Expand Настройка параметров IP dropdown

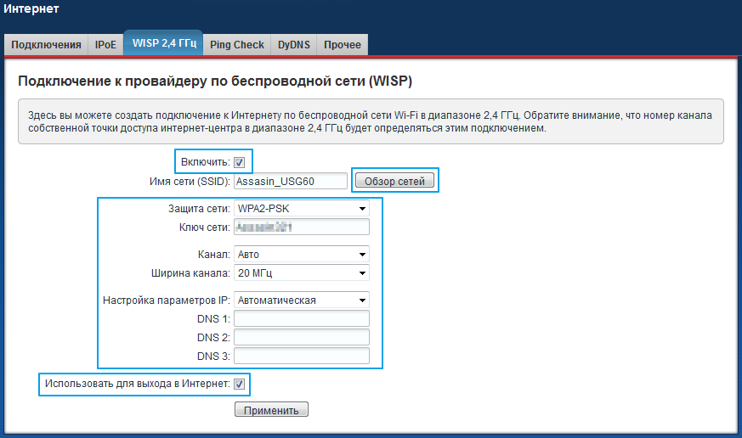[302, 300]
